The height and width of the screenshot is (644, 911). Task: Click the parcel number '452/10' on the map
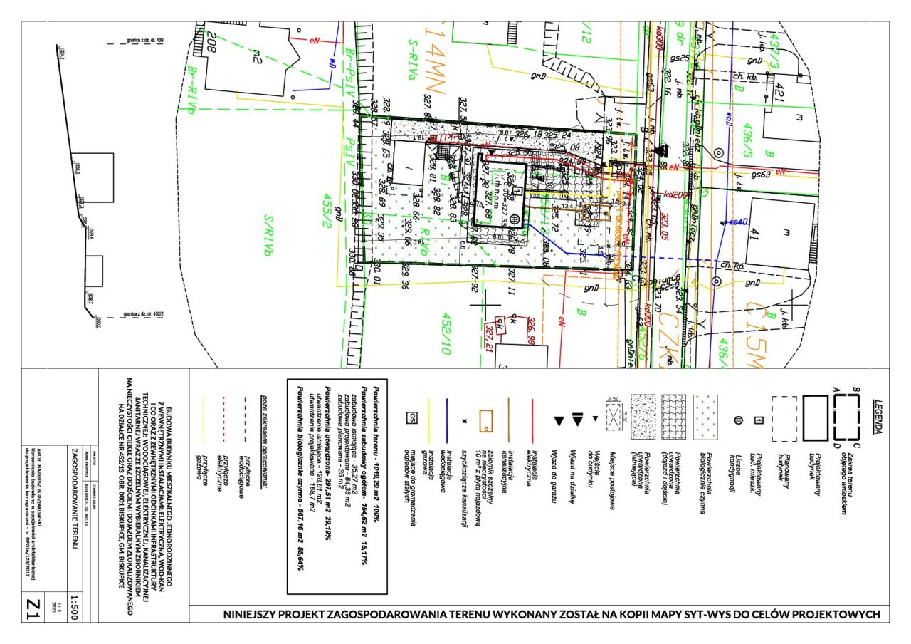[448, 333]
